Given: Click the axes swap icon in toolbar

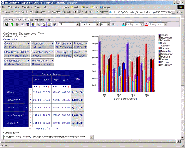Looking at the screenshot, I should [x=39, y=24].
